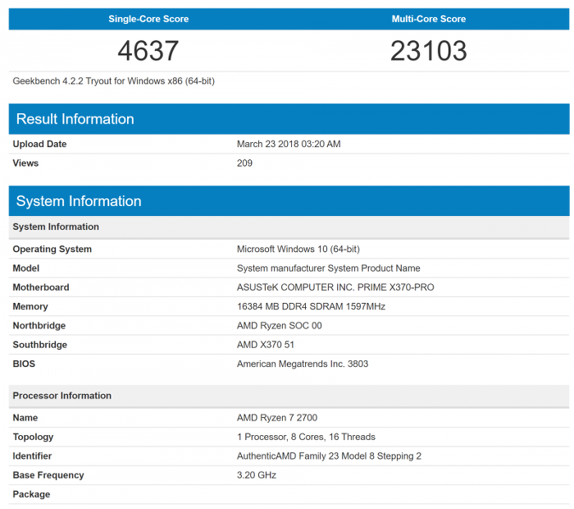
Task: Click the Views label
Action: 25,163
